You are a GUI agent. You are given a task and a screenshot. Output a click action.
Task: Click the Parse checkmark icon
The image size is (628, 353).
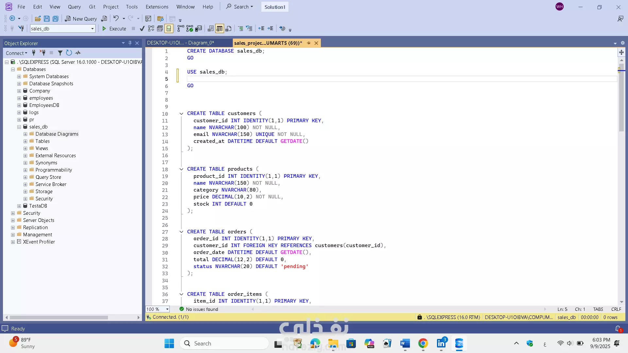(x=142, y=29)
